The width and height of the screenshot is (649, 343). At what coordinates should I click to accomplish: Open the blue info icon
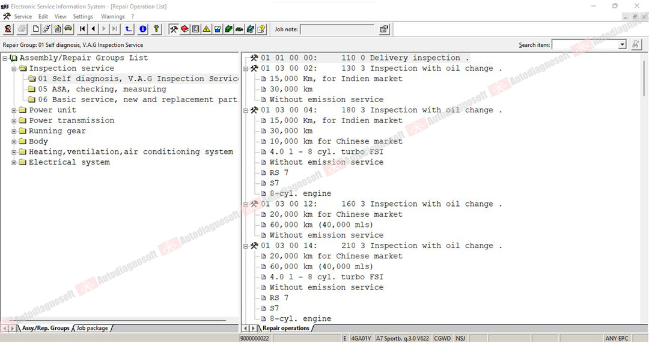[x=143, y=29]
